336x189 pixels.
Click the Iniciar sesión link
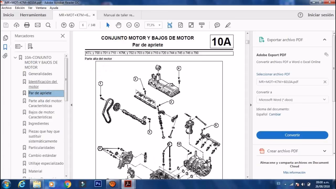321,15
